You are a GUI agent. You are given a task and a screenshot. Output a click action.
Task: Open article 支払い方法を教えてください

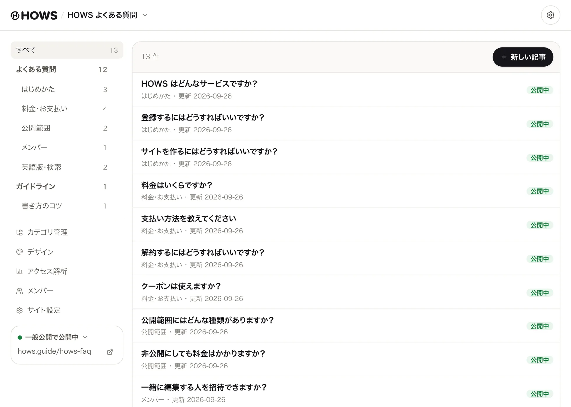[x=346, y=224]
